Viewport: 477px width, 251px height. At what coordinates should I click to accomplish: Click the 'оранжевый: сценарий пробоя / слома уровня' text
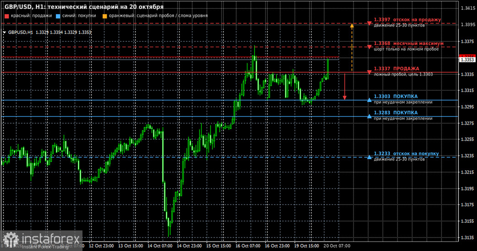tap(159, 16)
